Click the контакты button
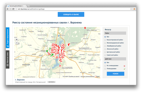142x93 pixels. (x=52, y=82)
